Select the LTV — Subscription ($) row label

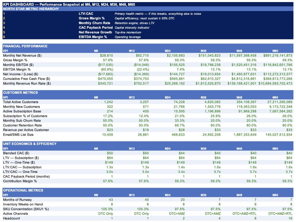21,158
